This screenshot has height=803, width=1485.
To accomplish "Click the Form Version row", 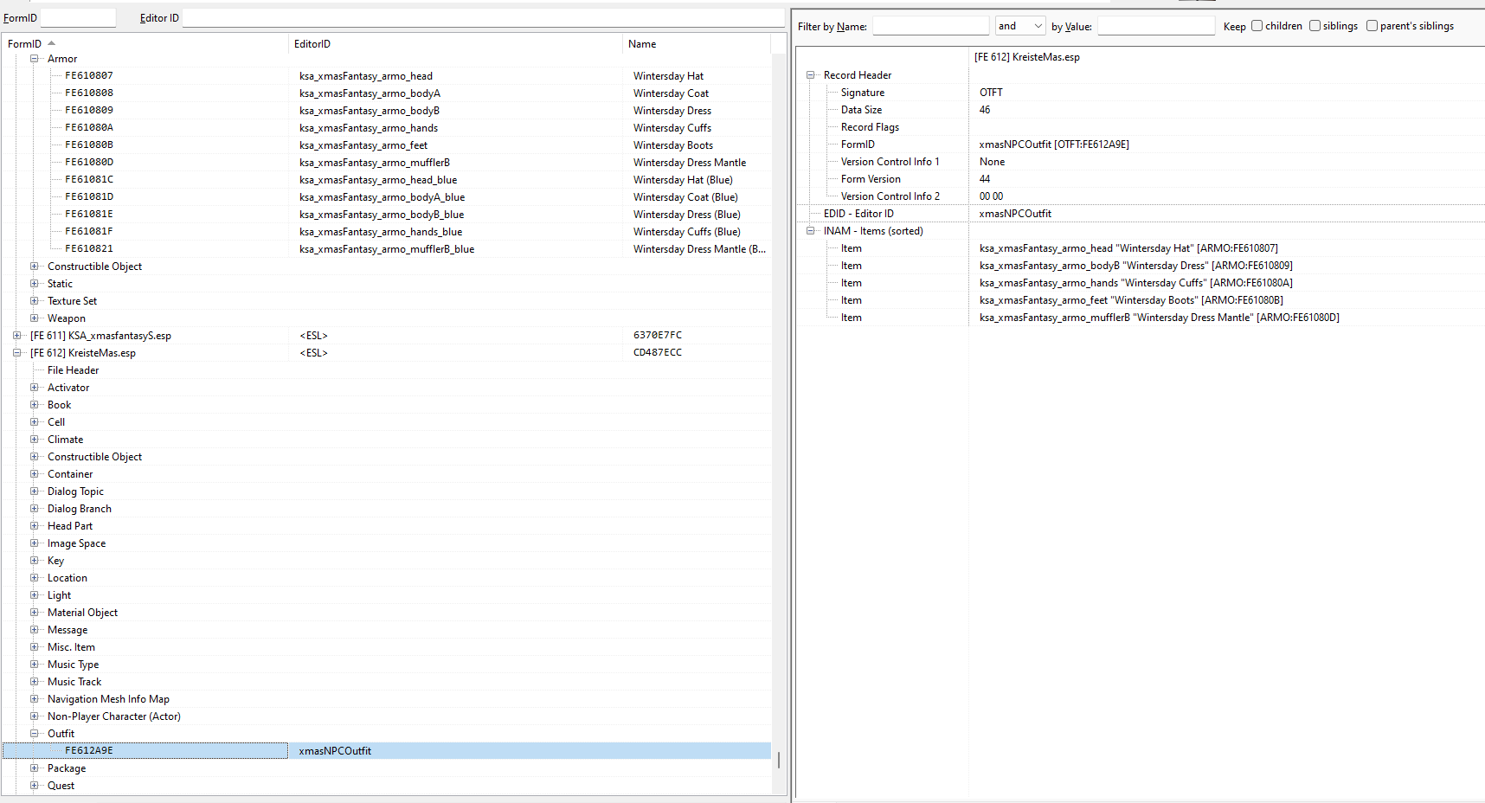I will pyautogui.click(x=1141, y=179).
